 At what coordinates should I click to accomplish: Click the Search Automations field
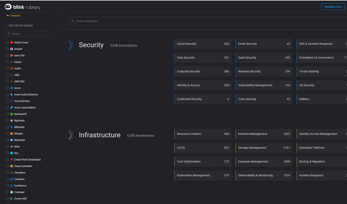tap(207, 21)
